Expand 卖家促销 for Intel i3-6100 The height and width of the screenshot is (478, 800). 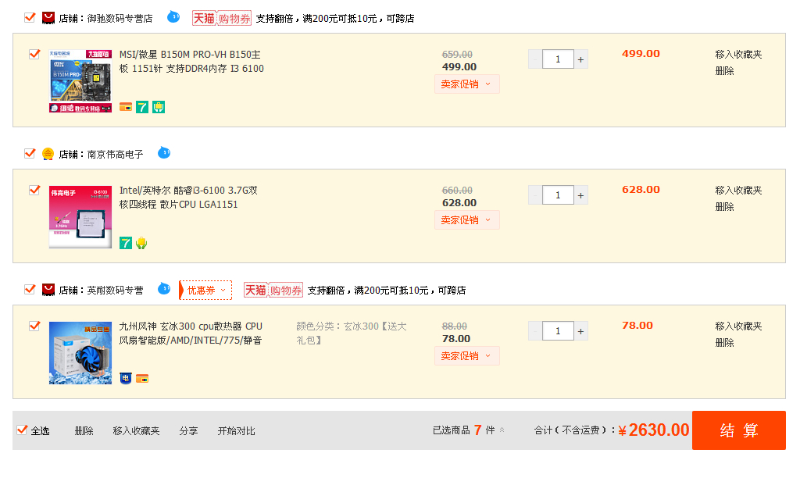point(467,220)
